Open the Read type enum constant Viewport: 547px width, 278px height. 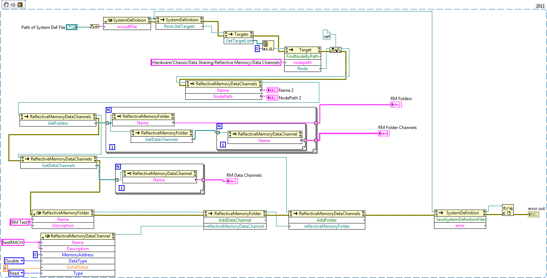click(16, 273)
